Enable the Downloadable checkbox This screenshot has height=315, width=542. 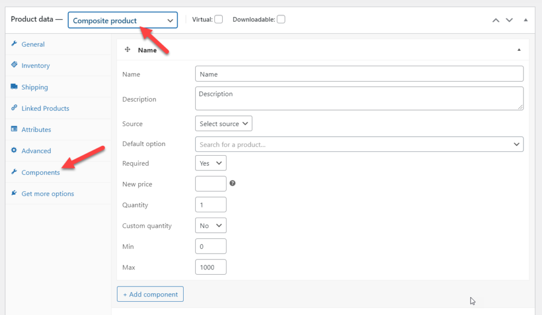click(281, 20)
